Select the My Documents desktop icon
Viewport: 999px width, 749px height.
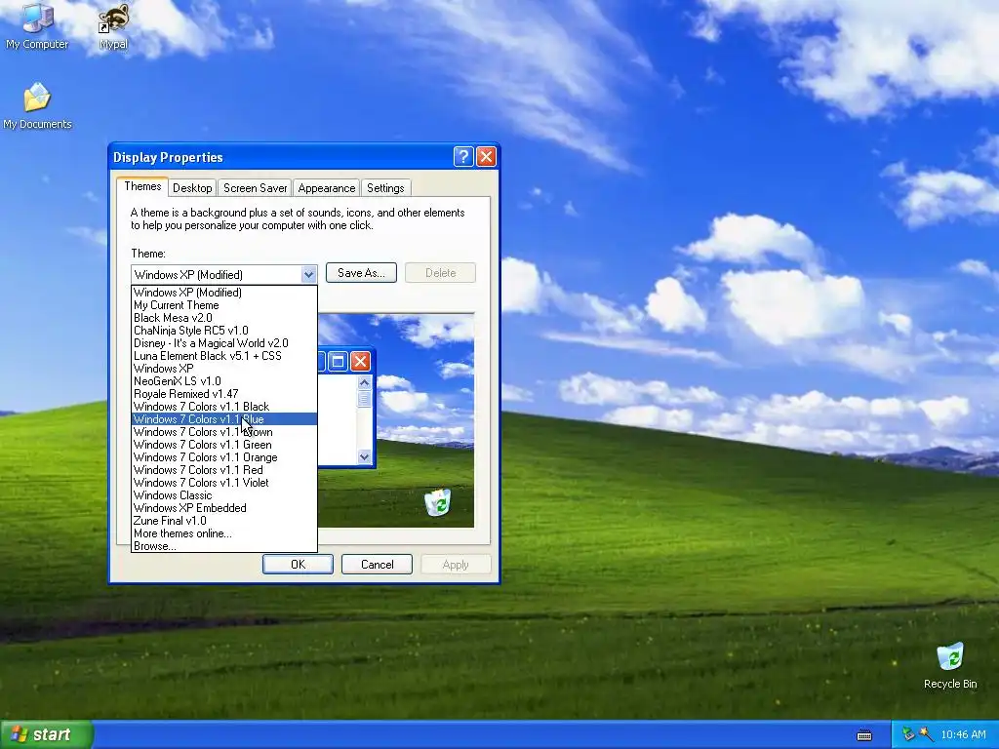click(x=37, y=105)
